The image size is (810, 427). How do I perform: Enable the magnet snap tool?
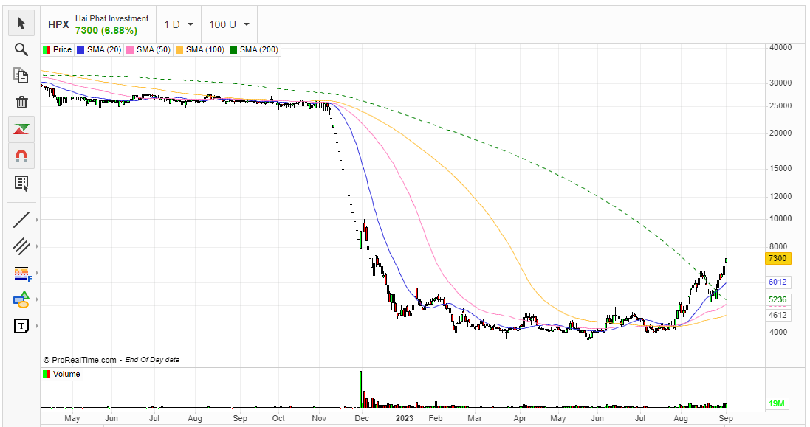tap(21, 156)
